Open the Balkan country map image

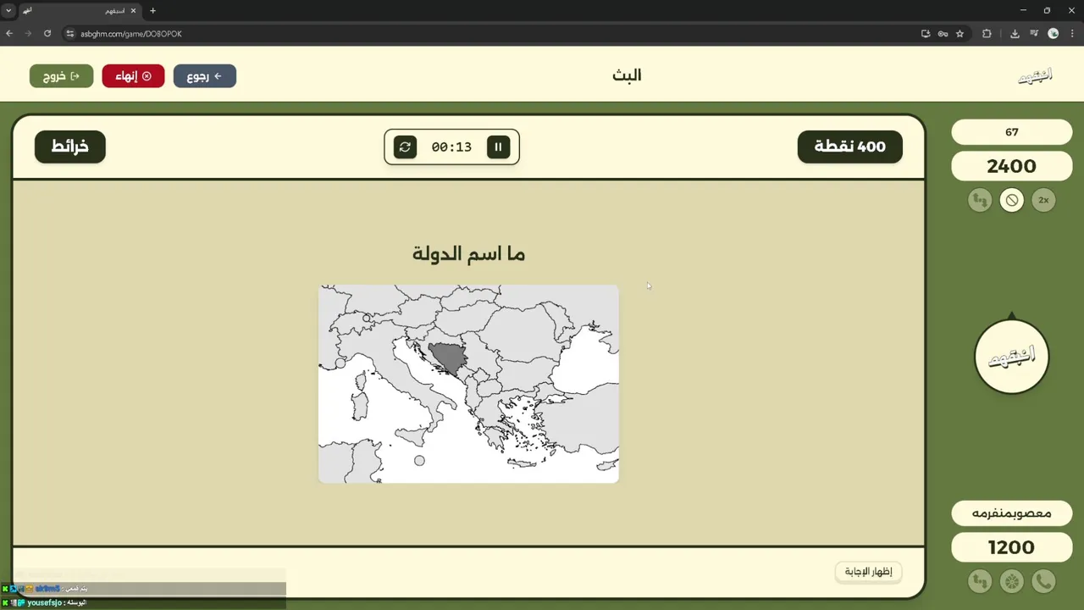click(468, 384)
